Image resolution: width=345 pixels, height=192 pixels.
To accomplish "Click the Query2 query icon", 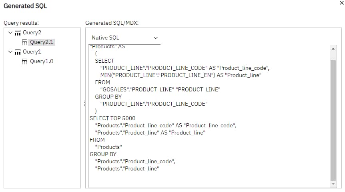I will click(x=17, y=33).
